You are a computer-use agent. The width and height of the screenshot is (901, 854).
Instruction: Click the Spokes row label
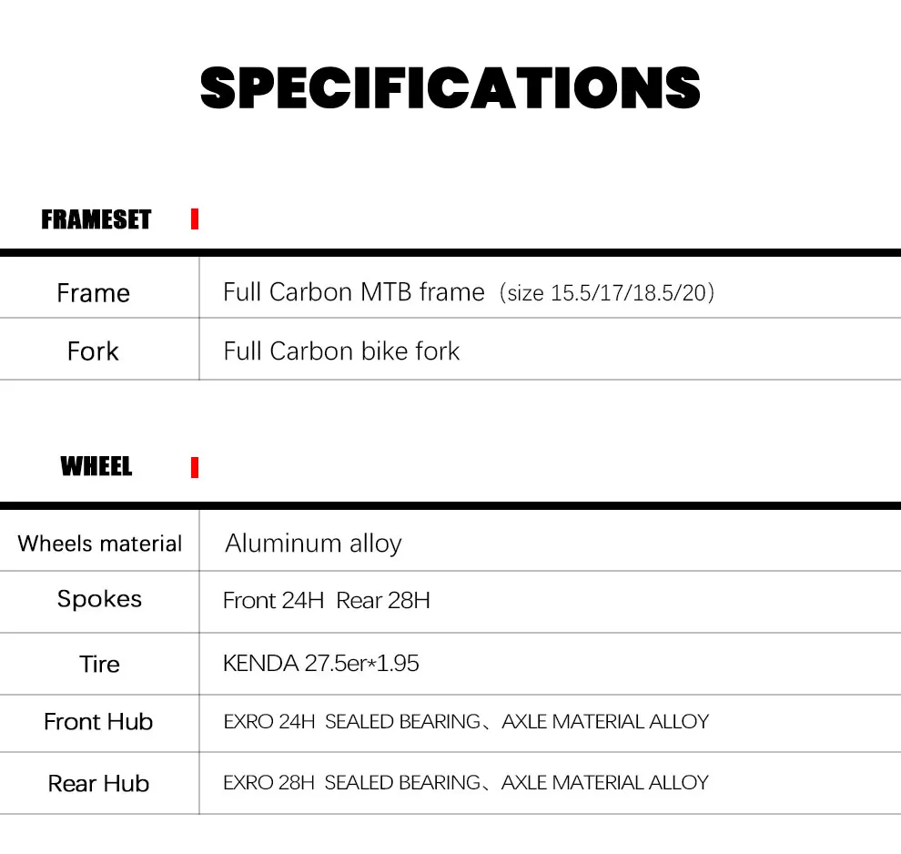click(99, 599)
